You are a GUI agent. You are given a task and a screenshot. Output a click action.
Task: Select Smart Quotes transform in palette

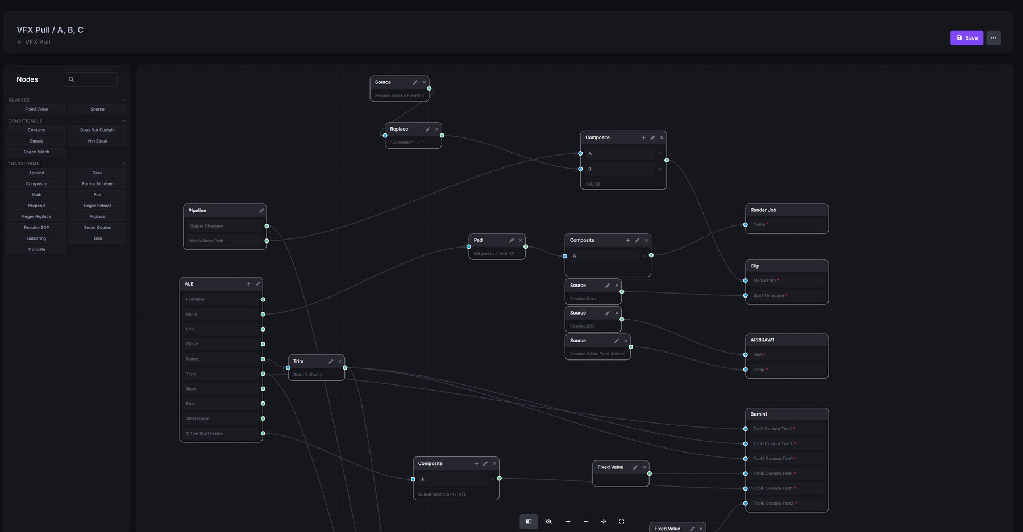tap(97, 228)
